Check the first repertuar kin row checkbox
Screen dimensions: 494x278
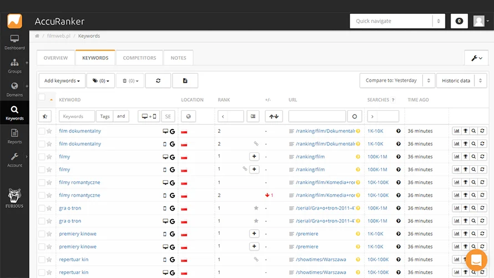[42, 260]
